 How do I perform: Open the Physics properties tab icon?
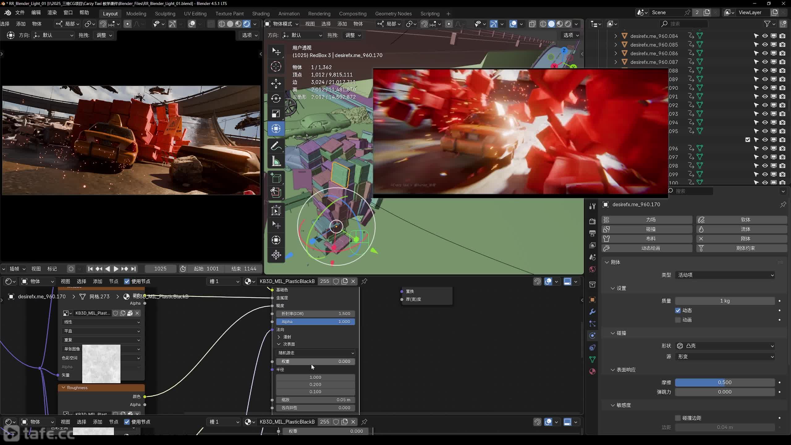pyautogui.click(x=592, y=336)
